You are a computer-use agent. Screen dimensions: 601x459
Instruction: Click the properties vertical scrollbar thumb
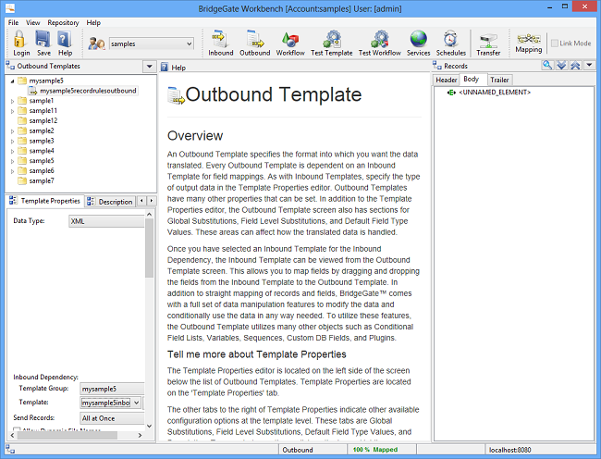click(149, 248)
